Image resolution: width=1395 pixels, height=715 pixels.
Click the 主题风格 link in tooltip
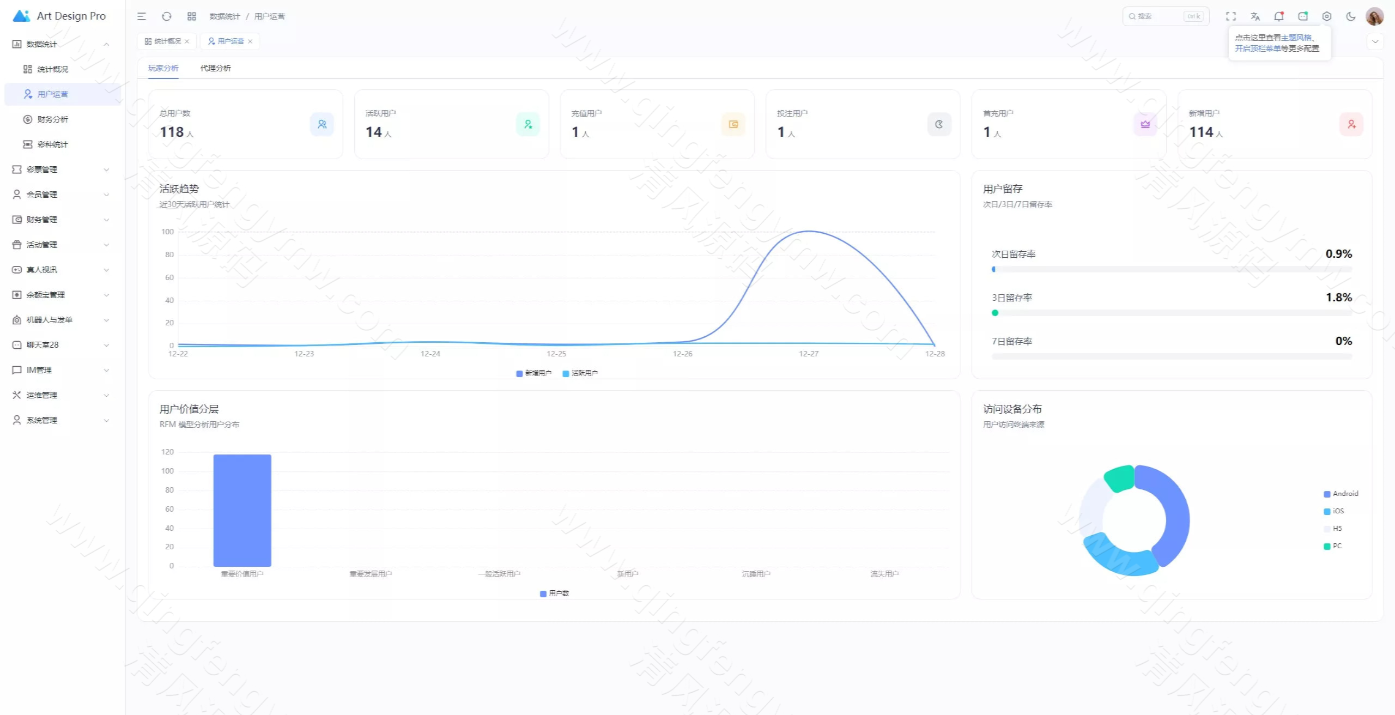point(1296,38)
